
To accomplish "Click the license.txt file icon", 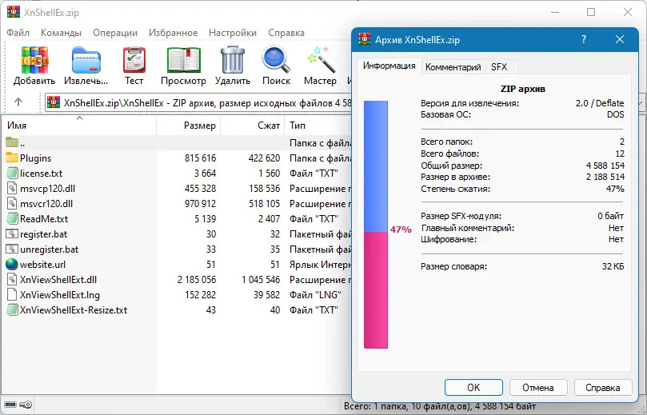I will 12,173.
